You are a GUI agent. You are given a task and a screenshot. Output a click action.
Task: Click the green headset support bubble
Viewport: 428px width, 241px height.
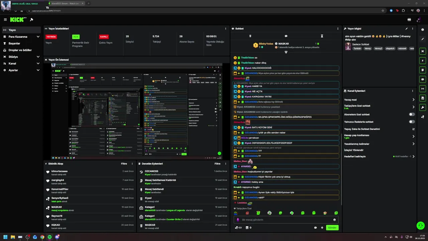coord(421,226)
